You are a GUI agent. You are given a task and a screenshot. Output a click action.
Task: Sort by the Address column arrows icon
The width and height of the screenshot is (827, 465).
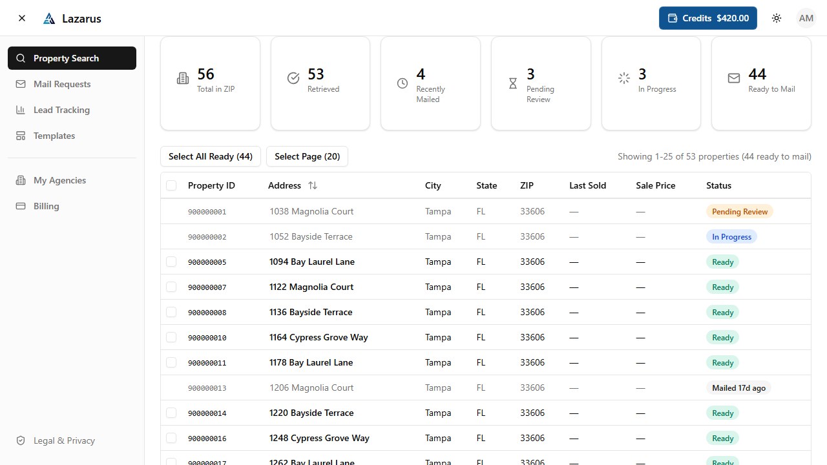click(x=313, y=185)
